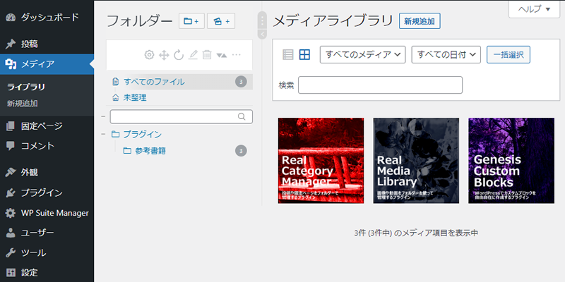Collapse the folder sidebar using arrow handle
Image resolution: width=565 pixels, height=282 pixels.
pos(262,34)
